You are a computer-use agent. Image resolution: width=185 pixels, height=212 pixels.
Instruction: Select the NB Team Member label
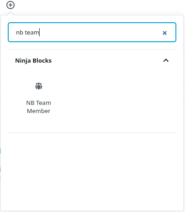click(39, 107)
